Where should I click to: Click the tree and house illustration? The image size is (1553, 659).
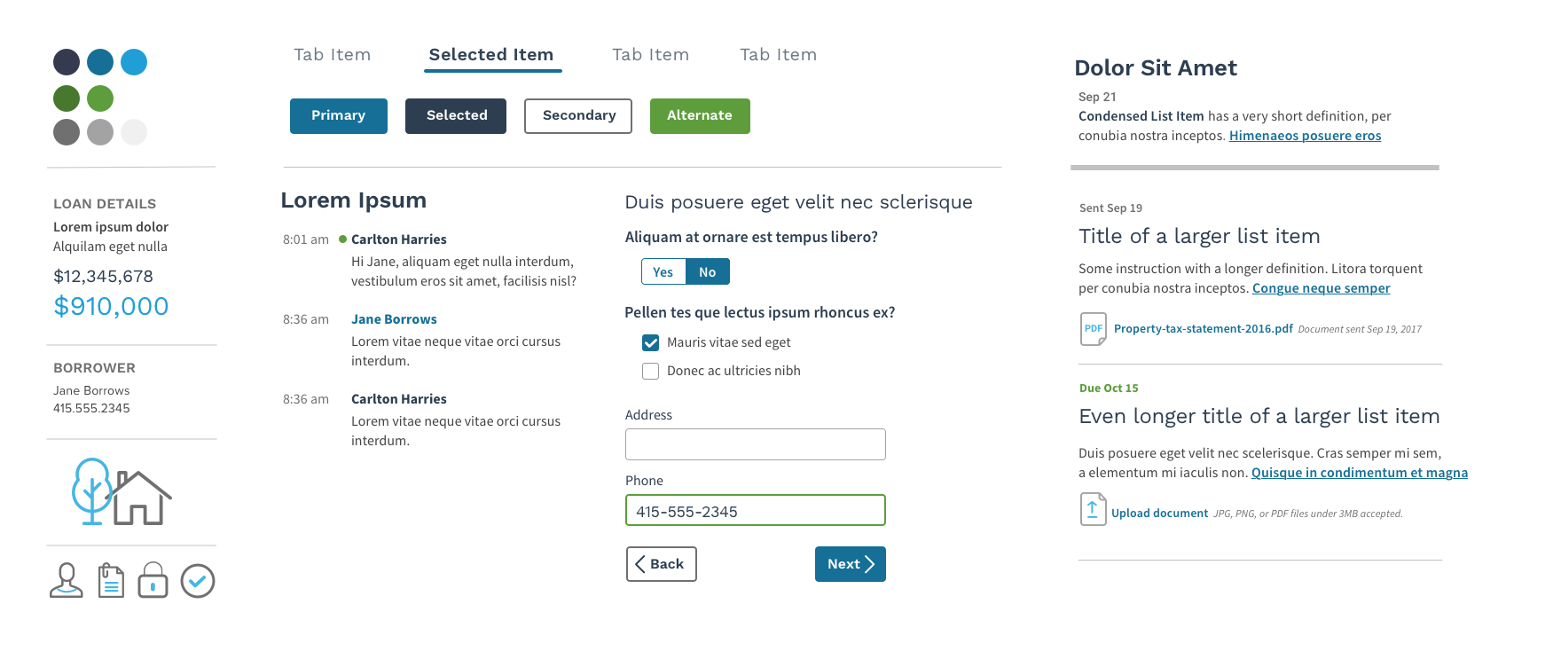(122, 491)
